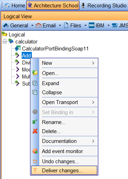Click the Open folder icon in menu
Screen dimensions: 128x179
(35, 73)
